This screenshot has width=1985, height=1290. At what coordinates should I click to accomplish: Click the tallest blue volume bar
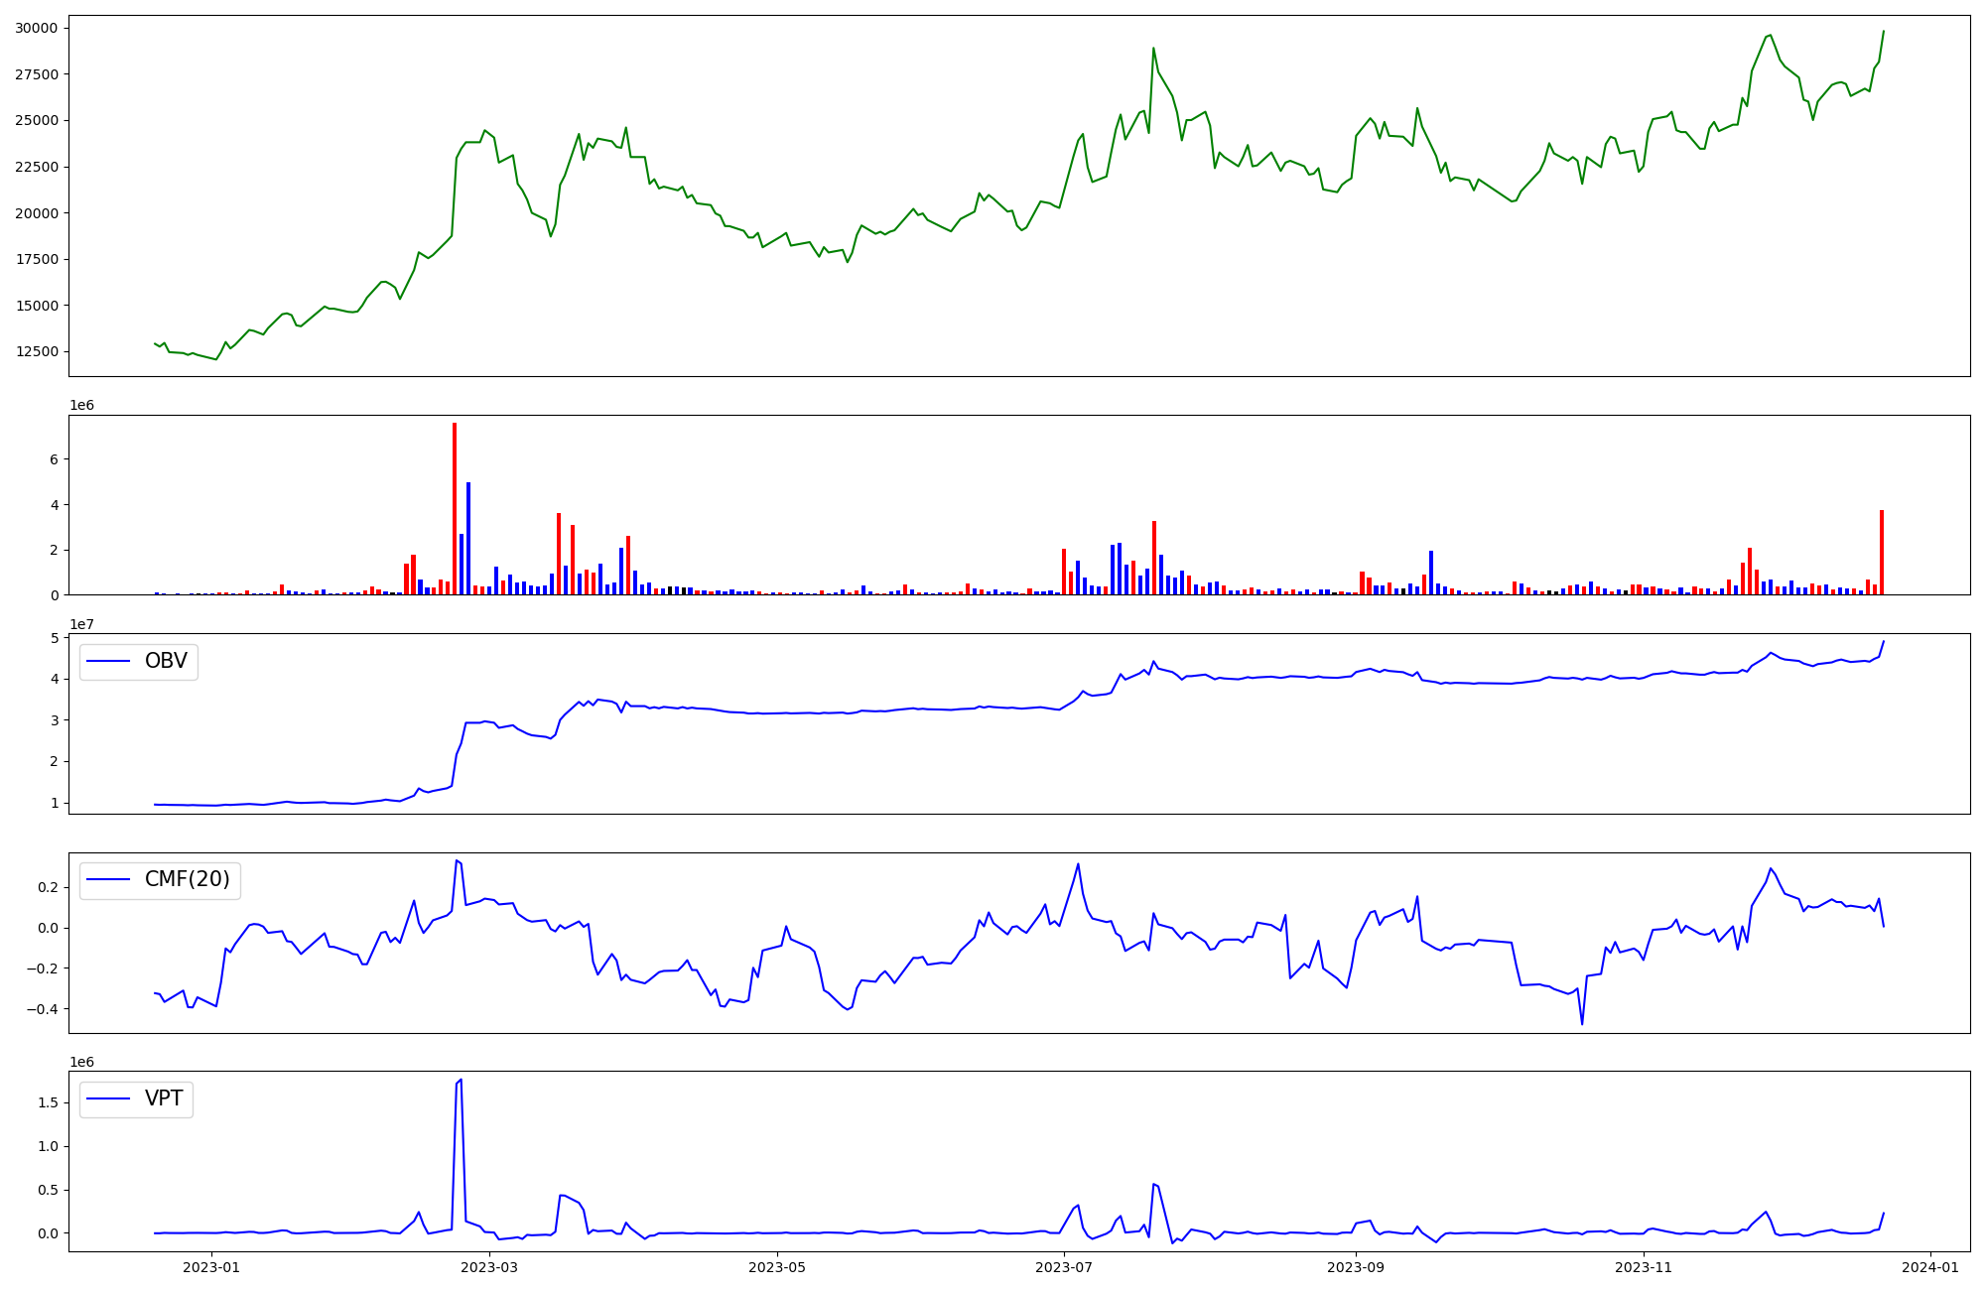468,538
